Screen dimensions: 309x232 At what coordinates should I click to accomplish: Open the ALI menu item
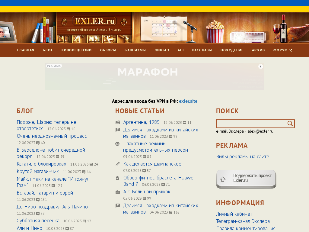tap(181, 50)
